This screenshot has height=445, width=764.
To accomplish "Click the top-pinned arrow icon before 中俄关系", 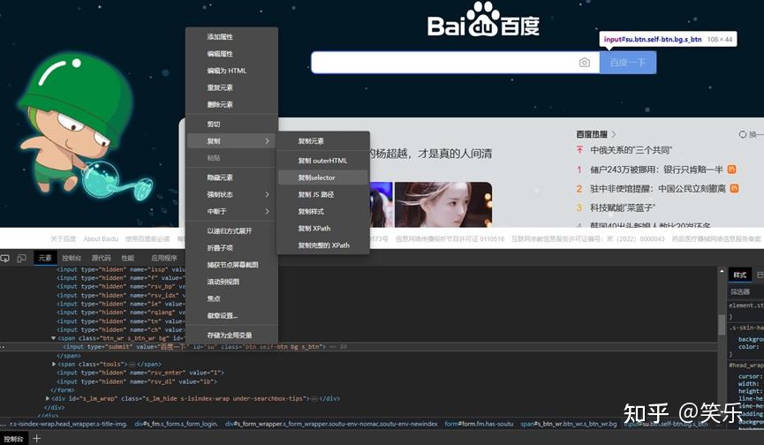I will click(579, 150).
